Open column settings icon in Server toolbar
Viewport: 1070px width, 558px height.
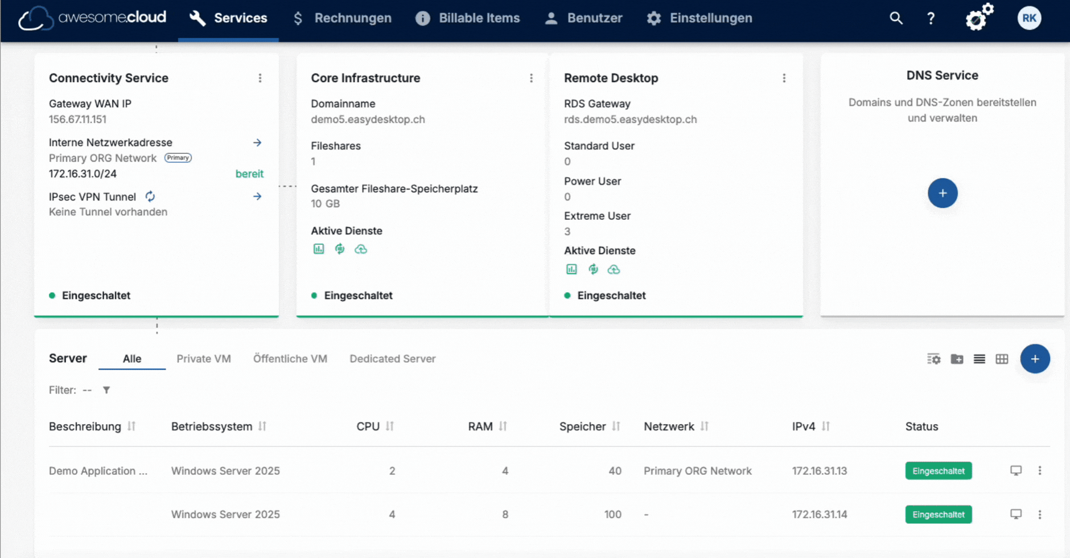pyautogui.click(x=933, y=359)
